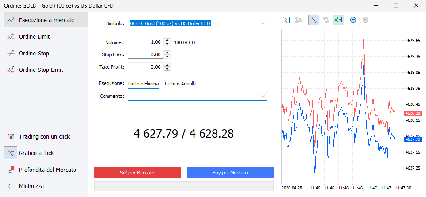Click the red 4628.28 ask price tag
Screen dimensions: 426x197
[x=413, y=113]
